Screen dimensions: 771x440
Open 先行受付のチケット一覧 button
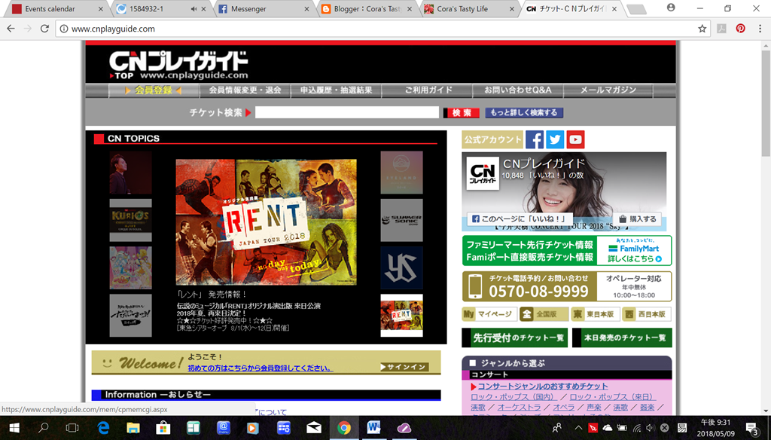(515, 338)
